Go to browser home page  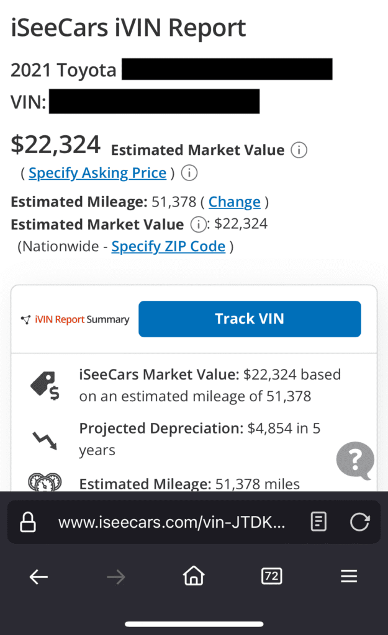click(x=194, y=575)
